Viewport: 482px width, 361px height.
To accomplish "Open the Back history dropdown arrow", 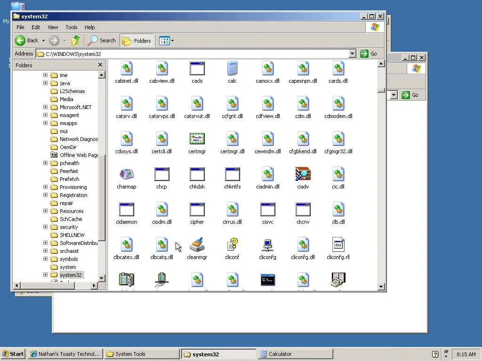I will [43, 40].
